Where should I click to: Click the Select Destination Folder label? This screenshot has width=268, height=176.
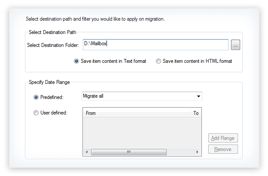(53, 45)
